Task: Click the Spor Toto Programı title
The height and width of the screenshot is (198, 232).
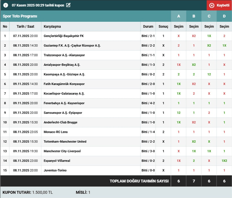Action: click(20, 16)
